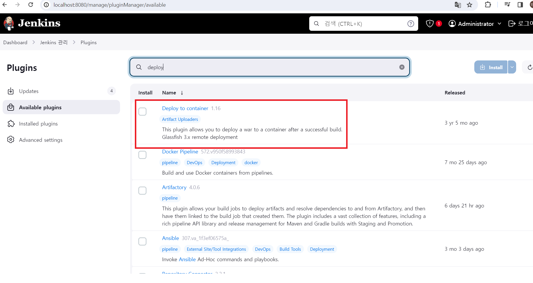Click the Name sort arrow

(182, 93)
